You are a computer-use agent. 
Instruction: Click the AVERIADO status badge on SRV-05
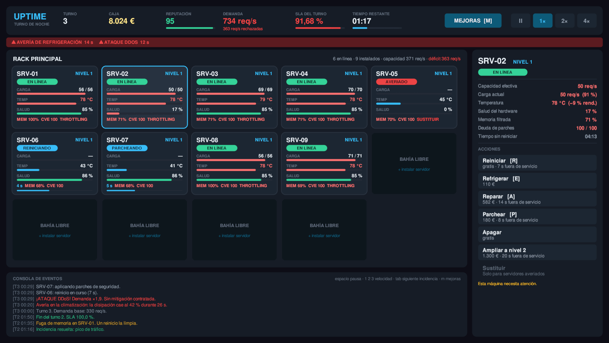pos(396,82)
